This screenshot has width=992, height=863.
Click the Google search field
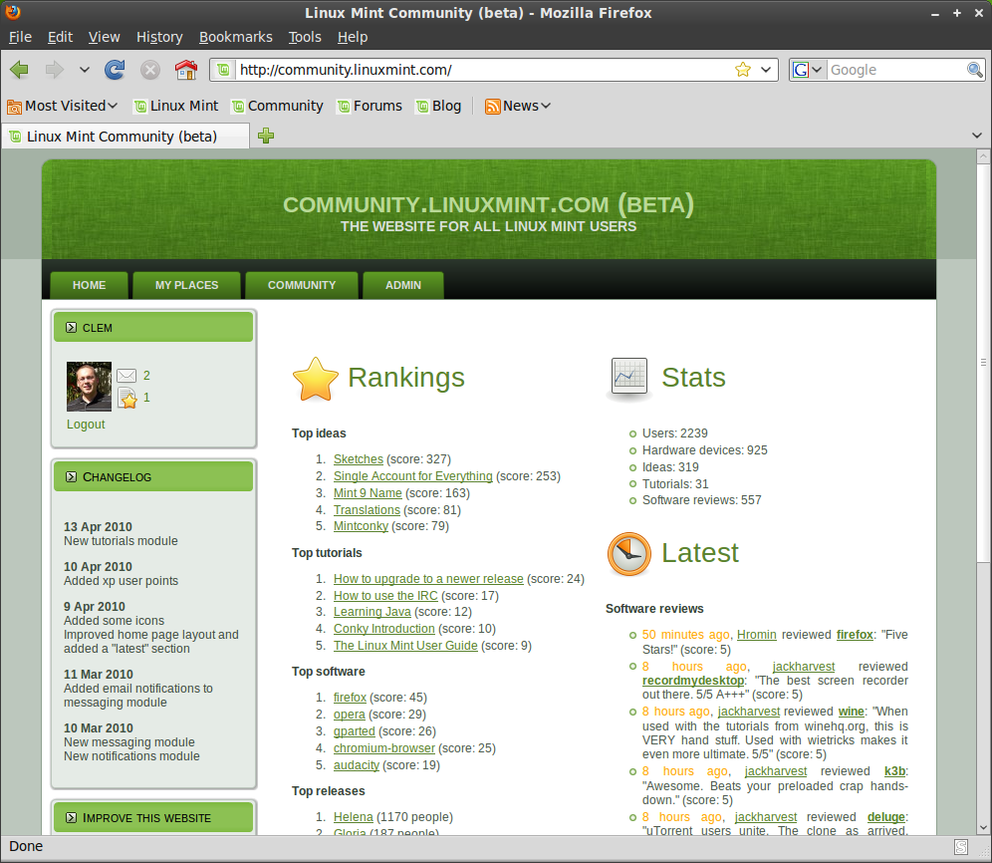click(896, 70)
